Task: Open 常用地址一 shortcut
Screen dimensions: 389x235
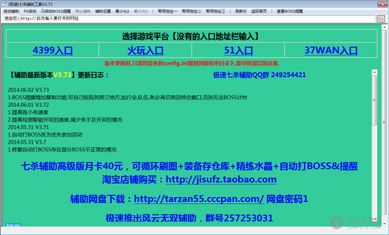Action: click(x=167, y=11)
